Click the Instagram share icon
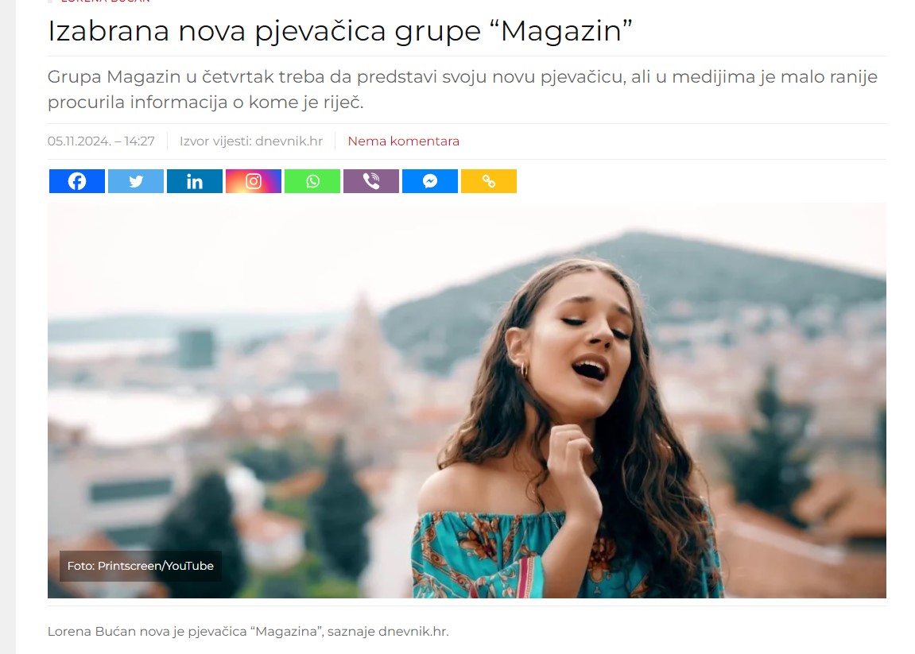The height and width of the screenshot is (654, 915). (254, 181)
